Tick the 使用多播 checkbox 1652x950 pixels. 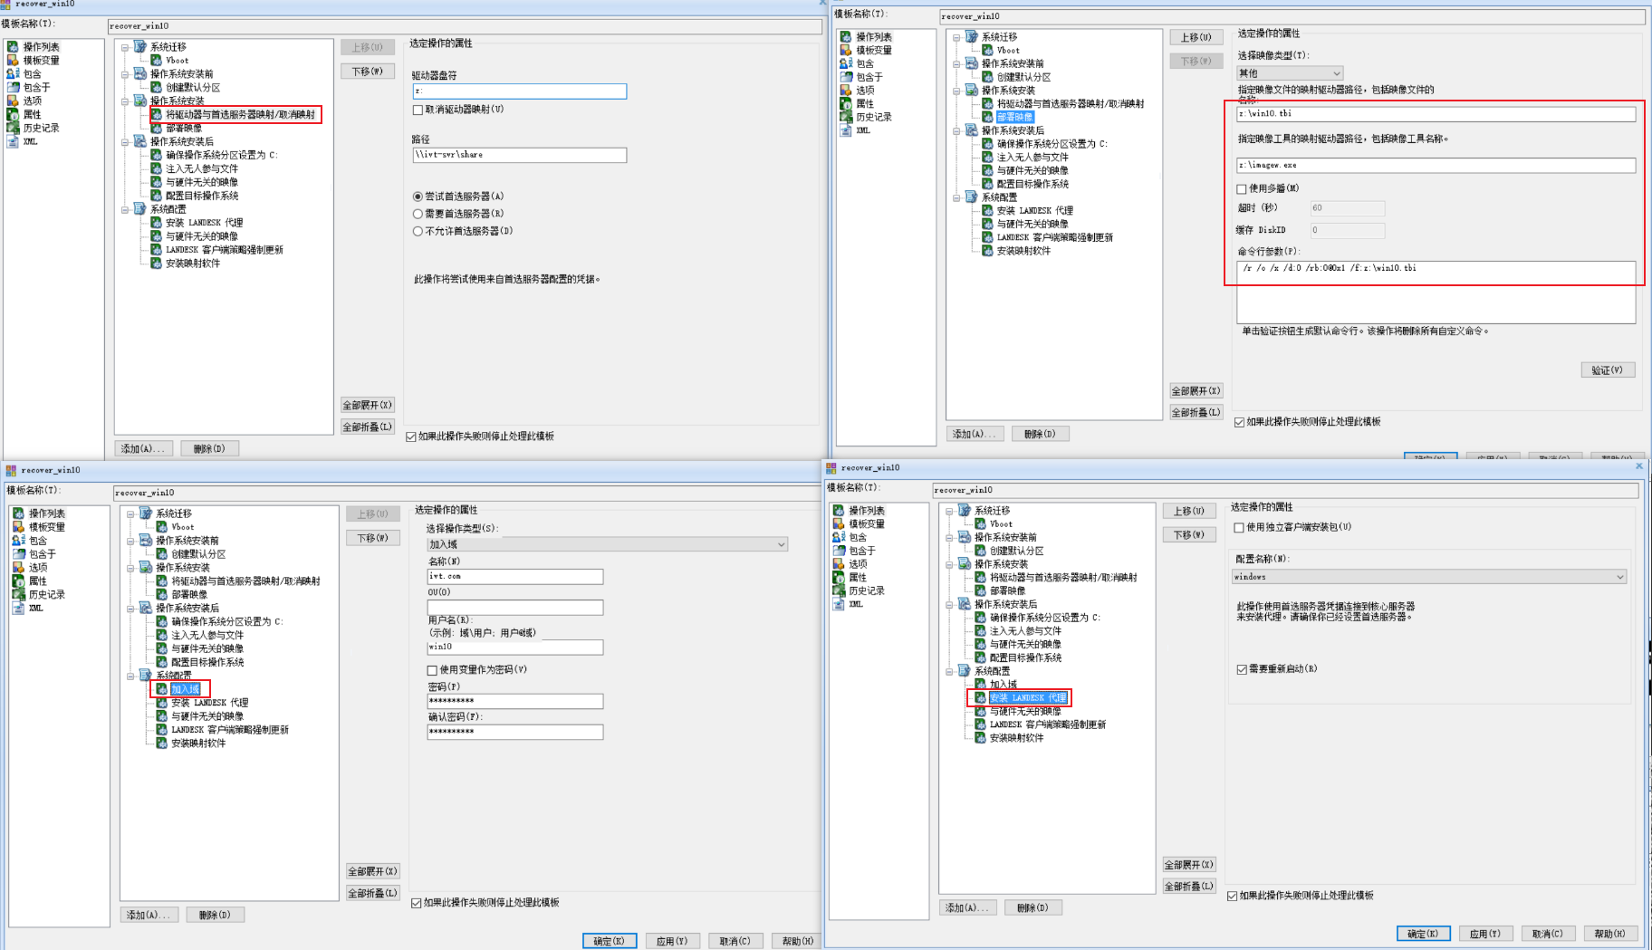click(x=1241, y=189)
